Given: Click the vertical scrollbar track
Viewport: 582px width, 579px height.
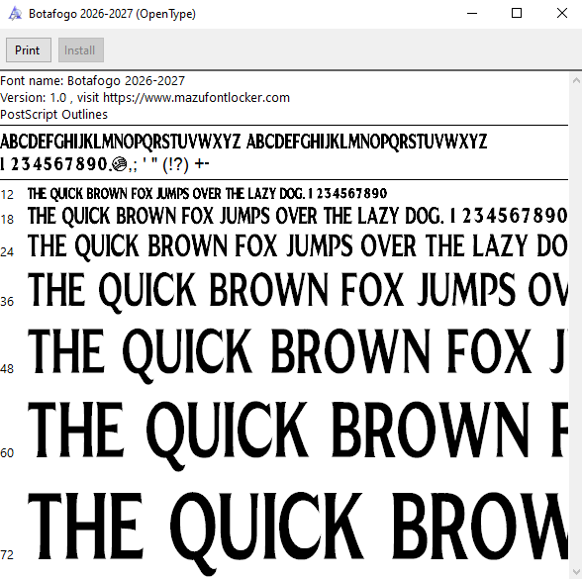Looking at the screenshot, I should click(x=576, y=326).
